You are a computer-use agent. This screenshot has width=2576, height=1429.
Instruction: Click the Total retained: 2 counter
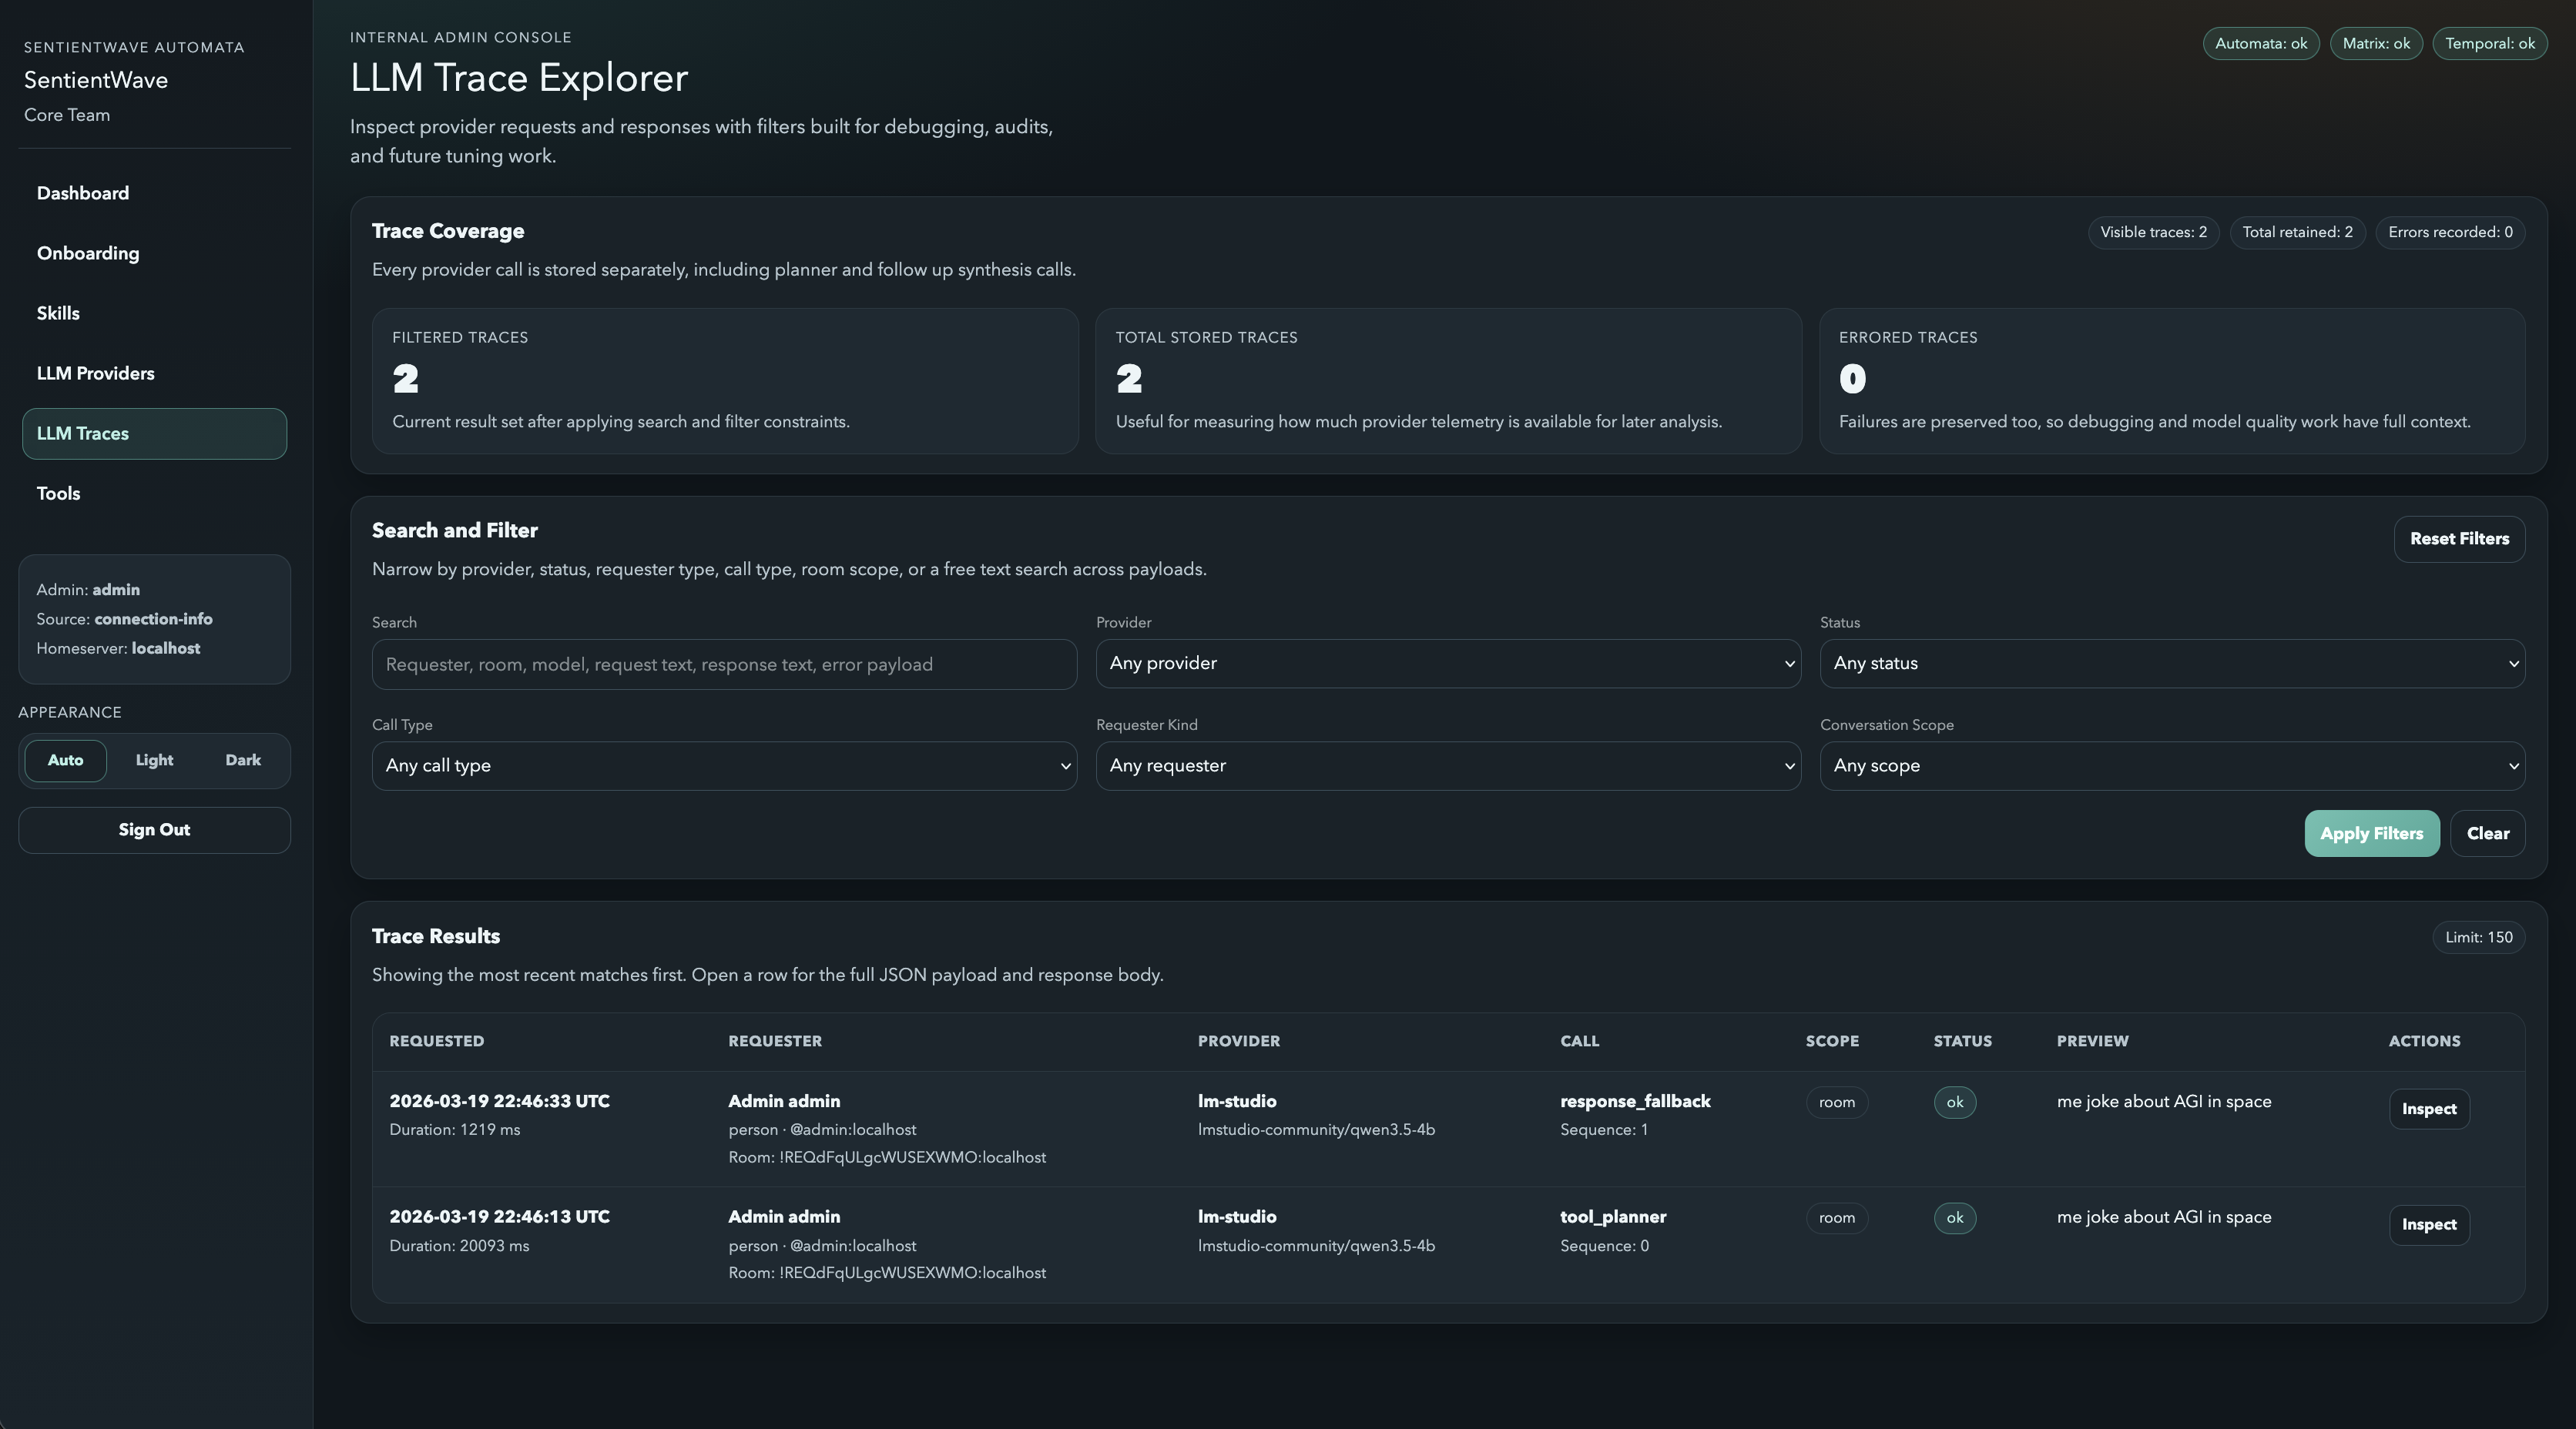2297,232
